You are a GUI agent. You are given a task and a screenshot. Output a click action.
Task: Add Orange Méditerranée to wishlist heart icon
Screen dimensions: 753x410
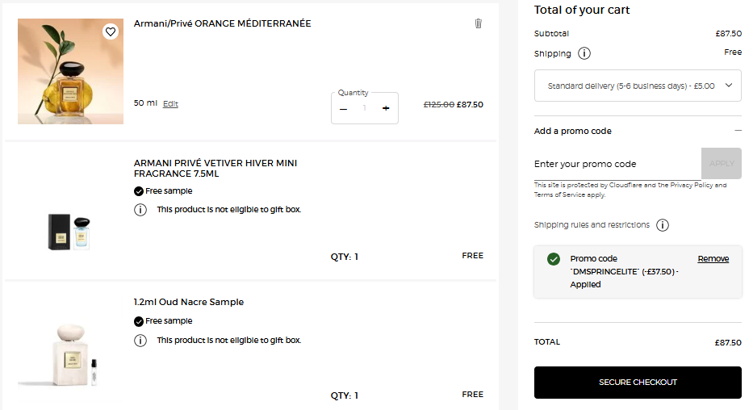111,31
